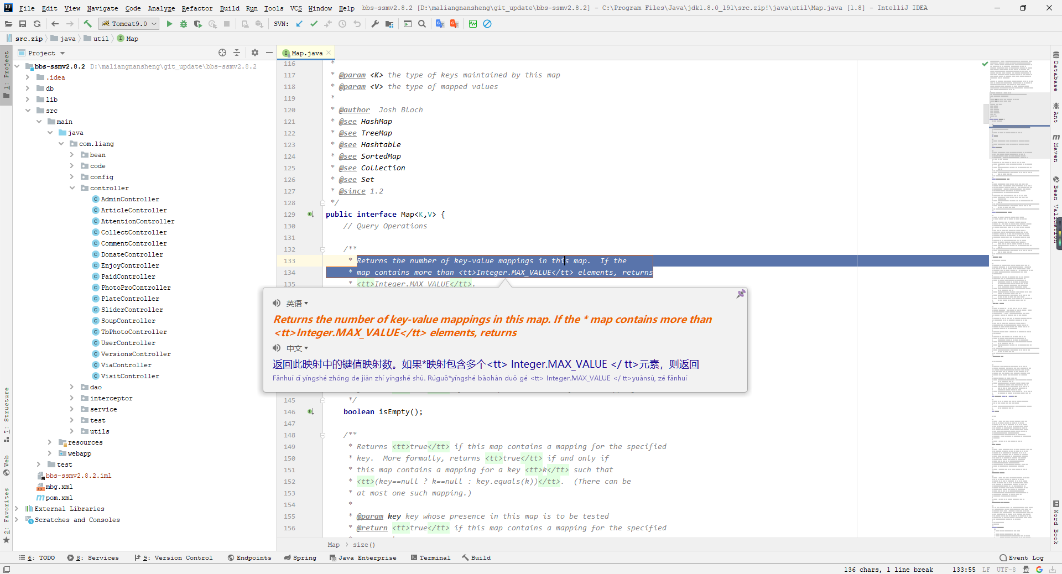Play English source text audio

tap(277, 303)
